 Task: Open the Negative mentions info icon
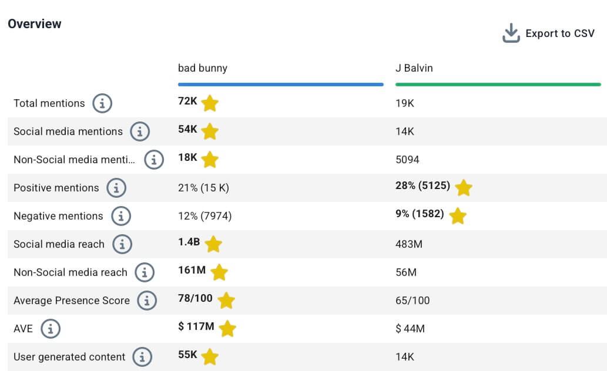click(x=122, y=216)
